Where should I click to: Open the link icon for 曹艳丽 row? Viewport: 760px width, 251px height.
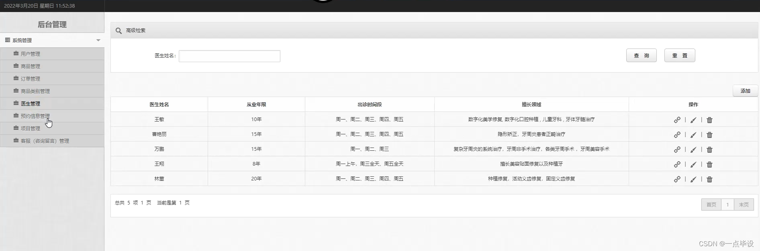click(x=677, y=135)
